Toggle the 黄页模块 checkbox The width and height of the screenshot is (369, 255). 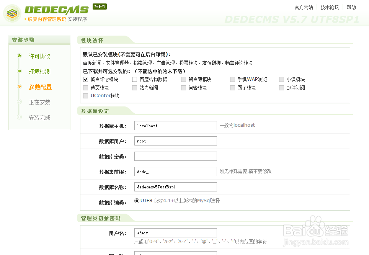[x=86, y=88]
